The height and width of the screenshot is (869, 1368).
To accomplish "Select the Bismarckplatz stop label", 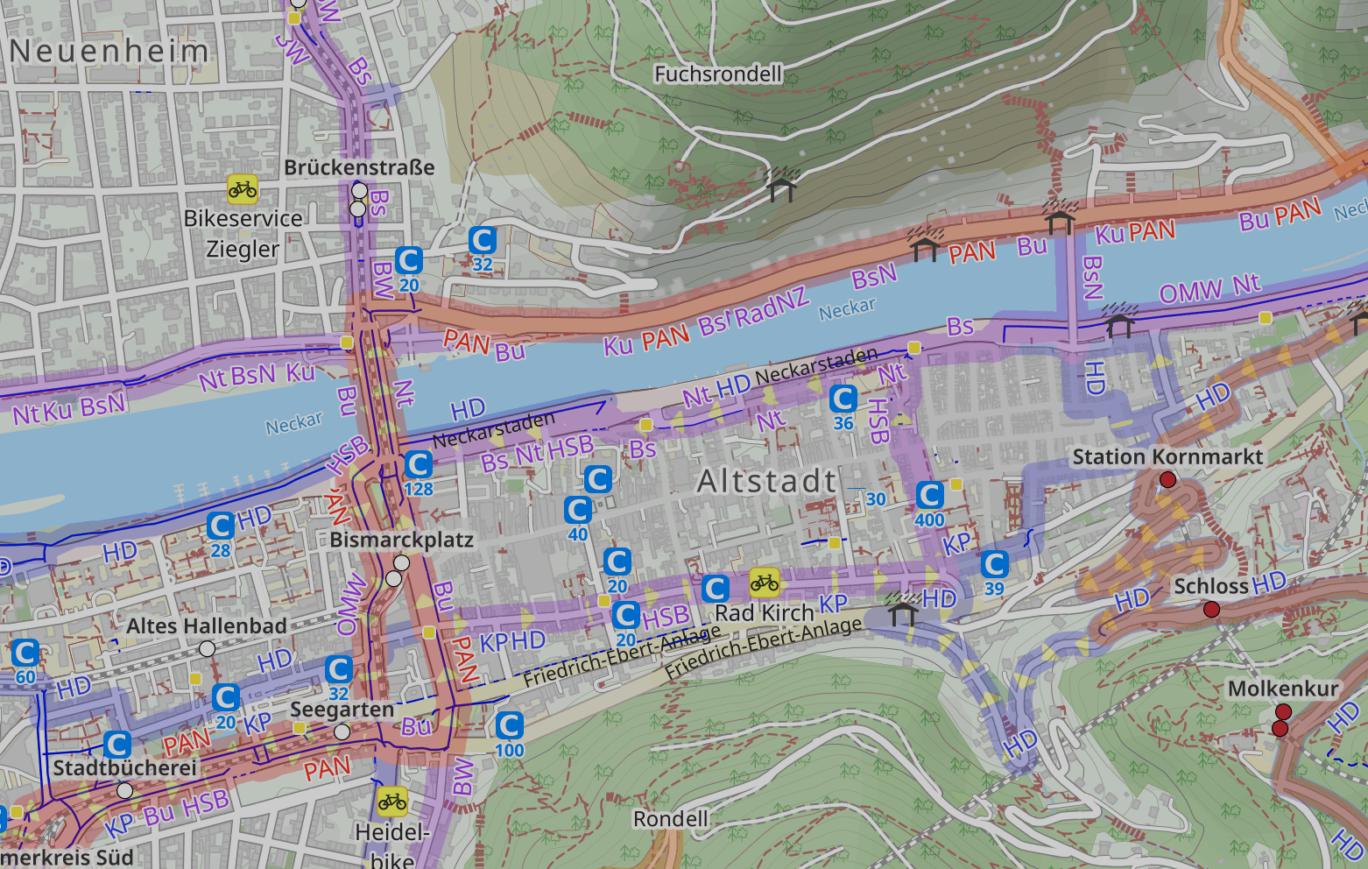I will (x=401, y=540).
